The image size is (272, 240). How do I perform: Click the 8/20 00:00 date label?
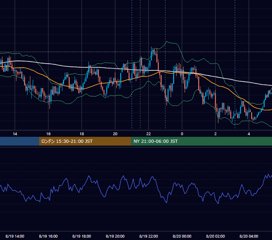tap(182, 236)
